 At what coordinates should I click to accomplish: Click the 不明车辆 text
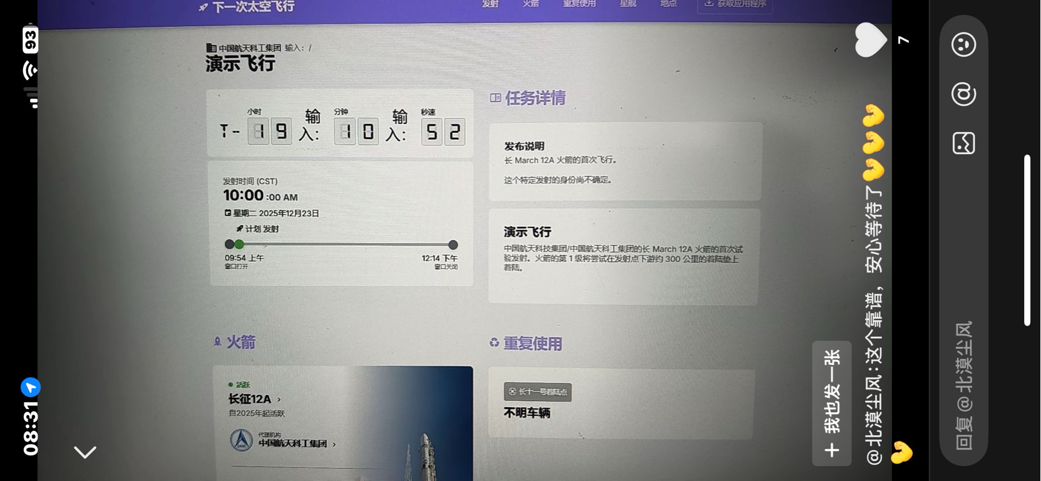tap(527, 413)
